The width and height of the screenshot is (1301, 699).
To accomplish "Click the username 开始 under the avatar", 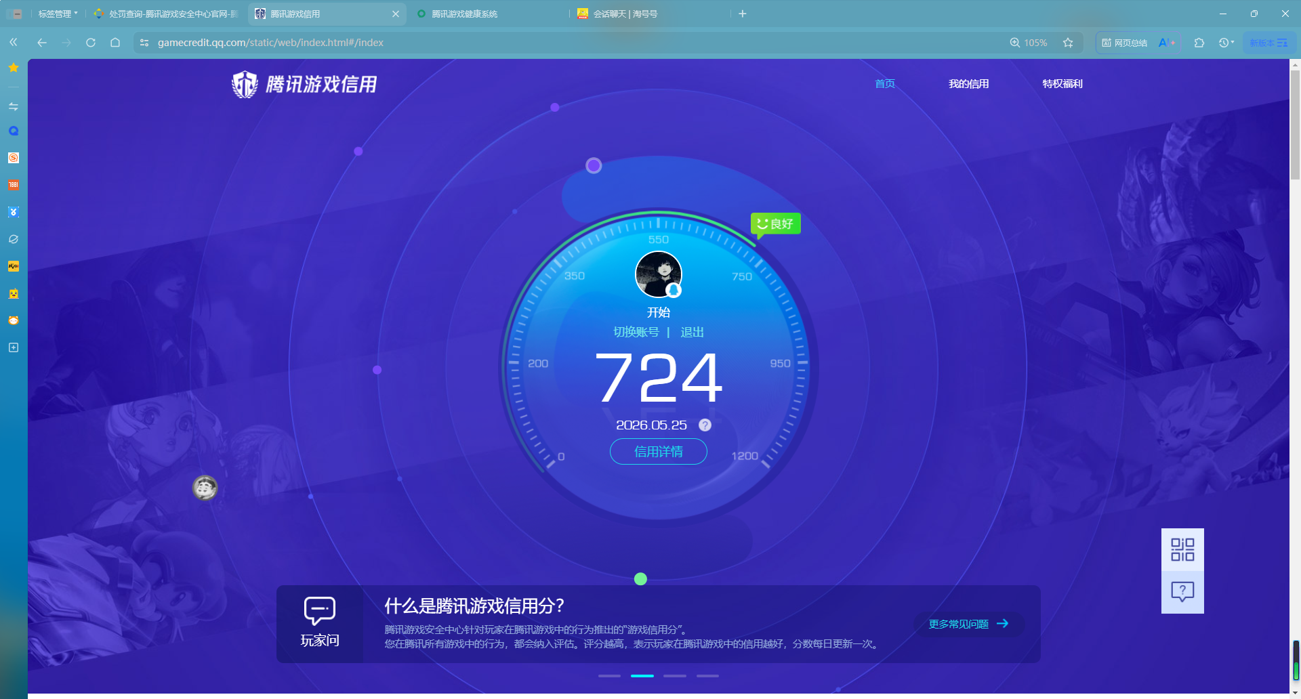I will (x=659, y=312).
